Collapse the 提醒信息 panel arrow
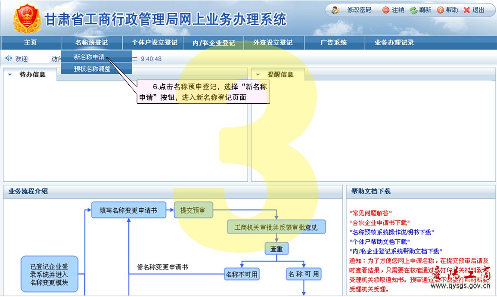Viewport: 497px width, 297px height. pyautogui.click(x=258, y=74)
